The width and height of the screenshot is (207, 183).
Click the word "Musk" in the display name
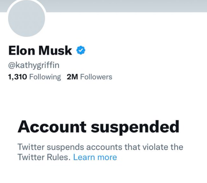[x=56, y=51]
